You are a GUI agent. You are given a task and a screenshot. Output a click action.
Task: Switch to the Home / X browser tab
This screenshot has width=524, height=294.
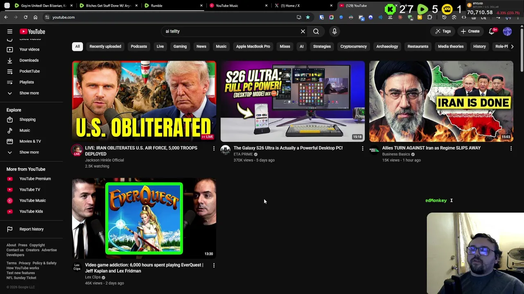(303, 6)
